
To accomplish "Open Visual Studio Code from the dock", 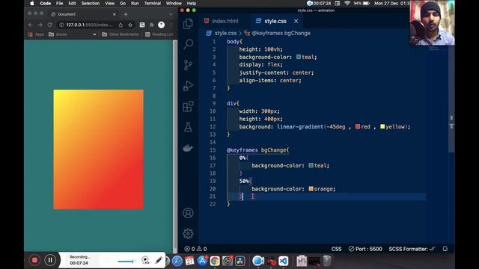I will (284, 261).
